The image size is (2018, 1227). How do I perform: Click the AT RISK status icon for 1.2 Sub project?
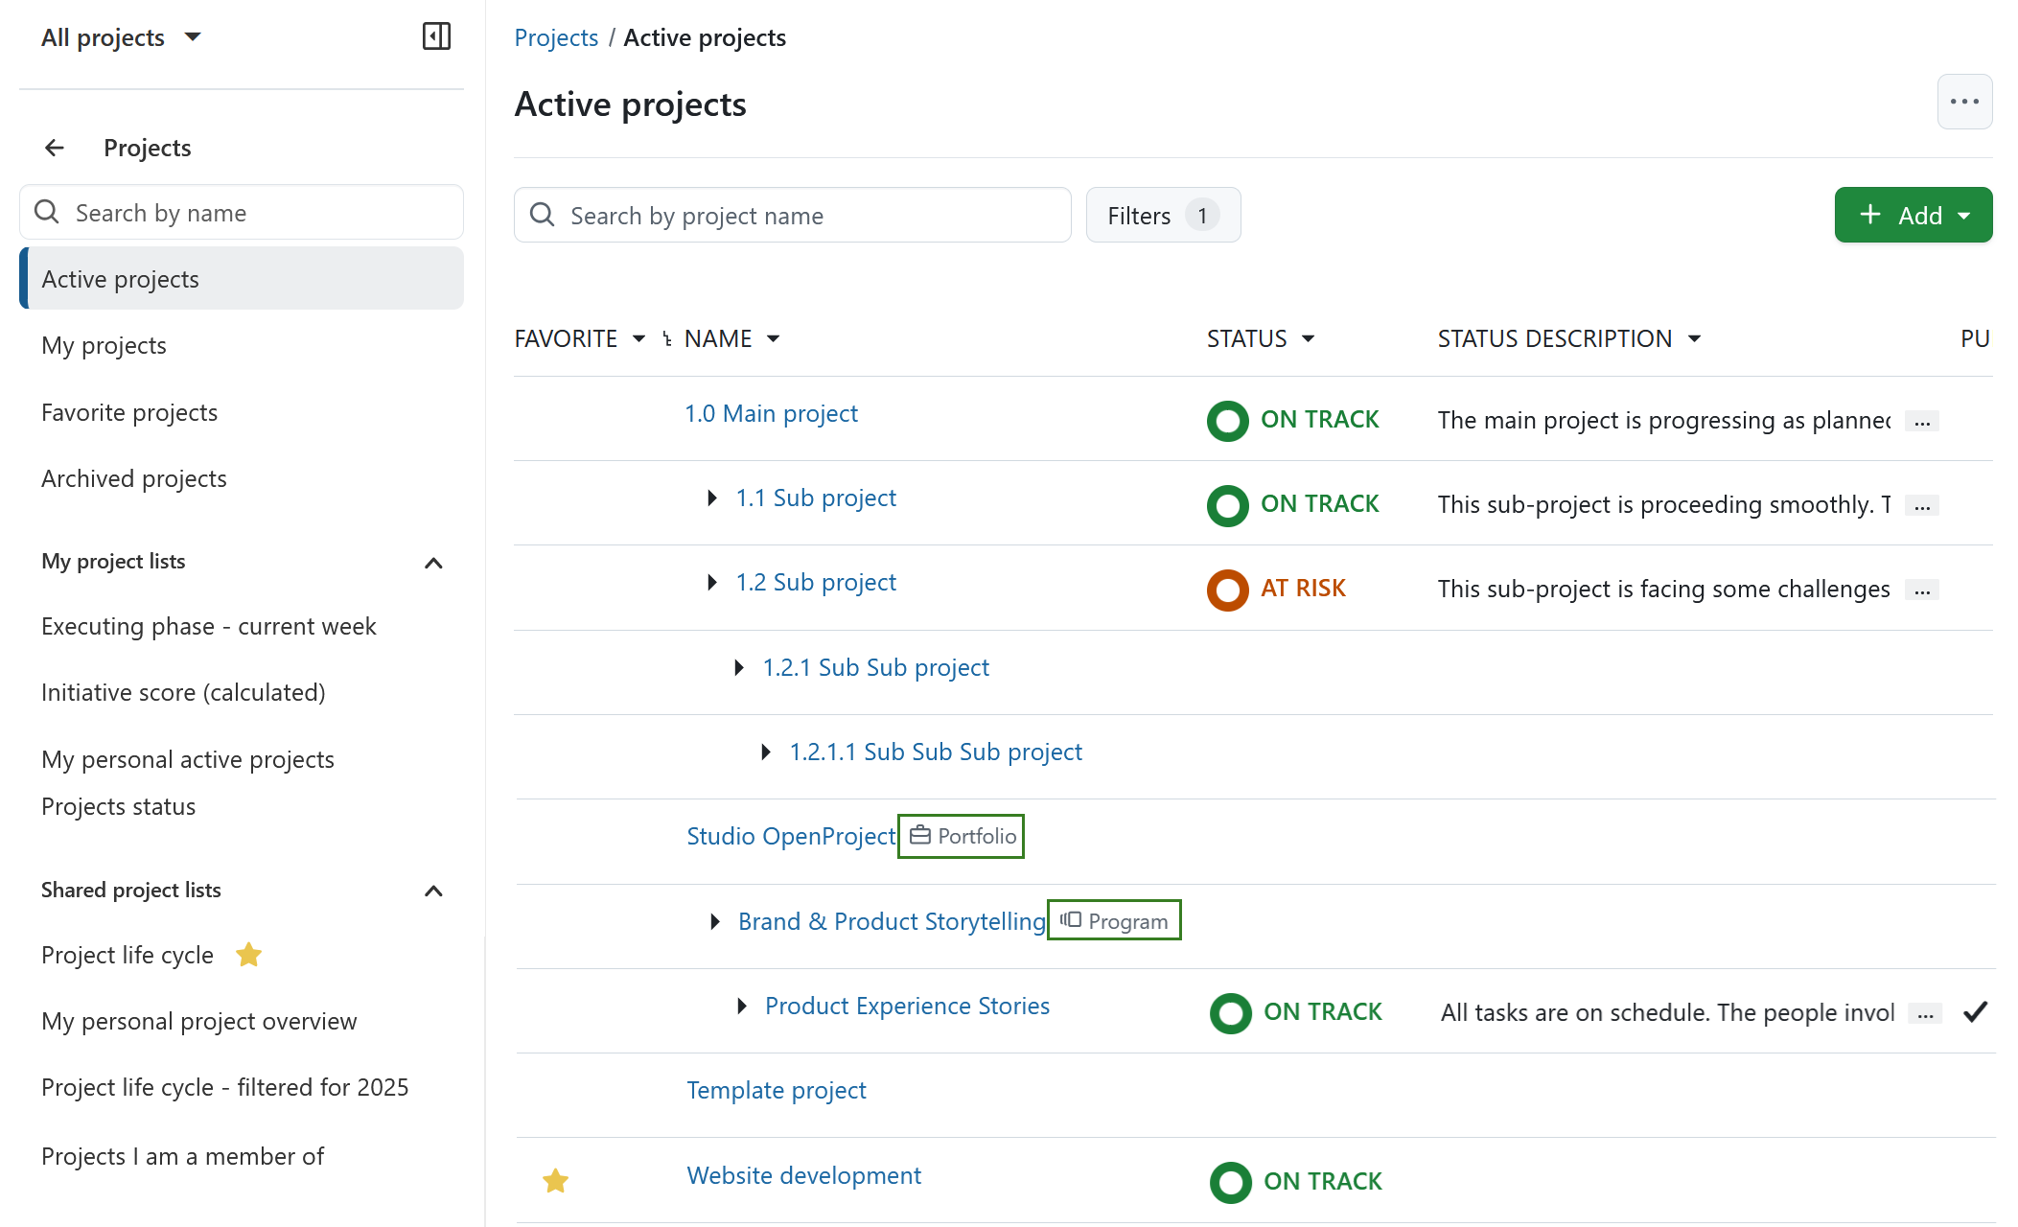point(1227,589)
